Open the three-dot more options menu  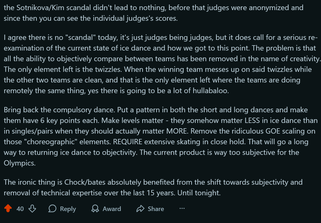pos(182,209)
